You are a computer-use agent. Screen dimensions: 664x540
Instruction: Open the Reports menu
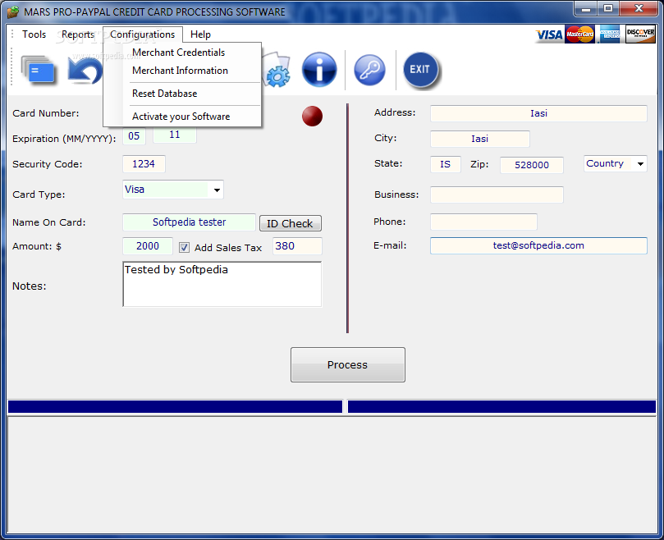pyautogui.click(x=78, y=34)
